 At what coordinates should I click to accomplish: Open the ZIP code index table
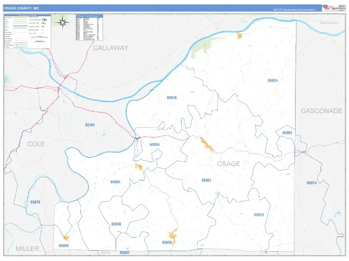pos(89,28)
